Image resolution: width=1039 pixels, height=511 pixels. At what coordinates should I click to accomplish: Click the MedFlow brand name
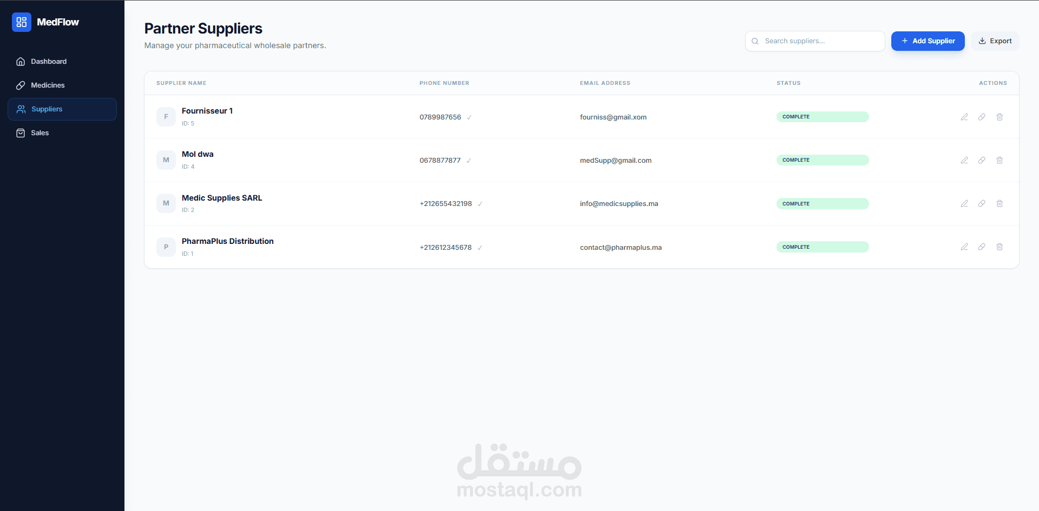[58, 22]
